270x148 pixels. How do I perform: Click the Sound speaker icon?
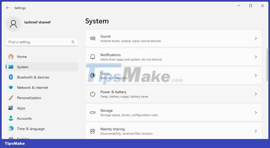coord(93,38)
